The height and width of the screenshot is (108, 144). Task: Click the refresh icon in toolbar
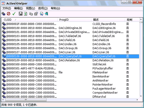(26, 14)
